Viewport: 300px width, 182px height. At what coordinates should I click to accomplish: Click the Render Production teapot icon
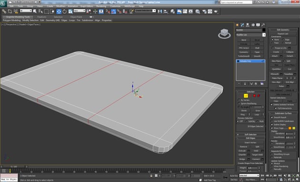pos(216,11)
